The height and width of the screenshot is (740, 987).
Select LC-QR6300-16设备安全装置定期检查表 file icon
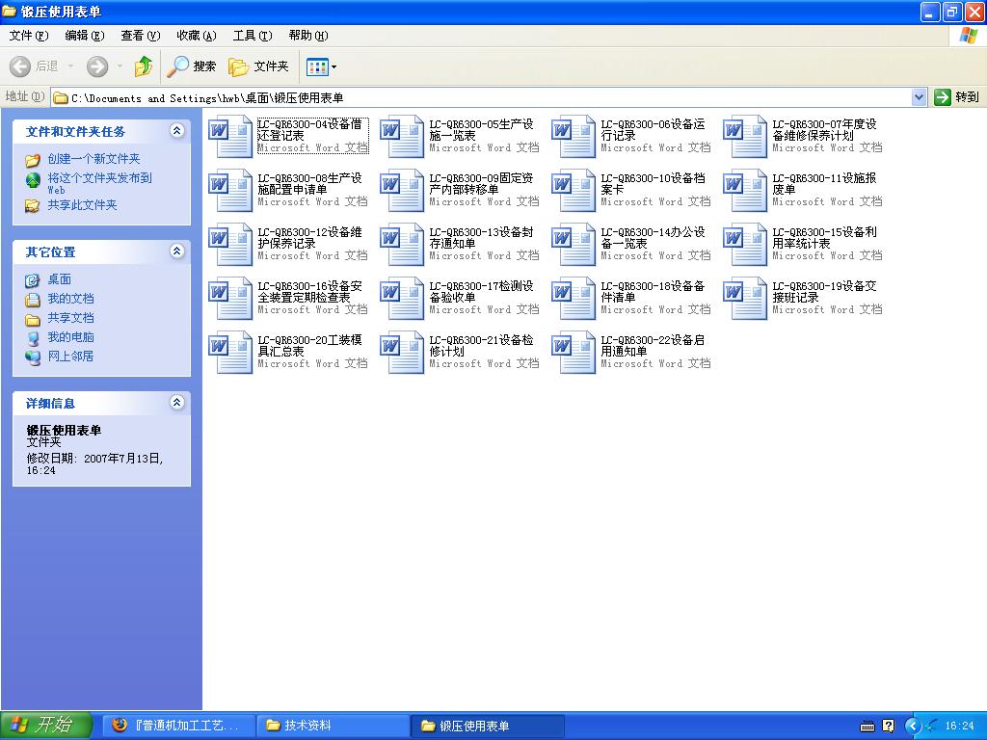point(230,299)
